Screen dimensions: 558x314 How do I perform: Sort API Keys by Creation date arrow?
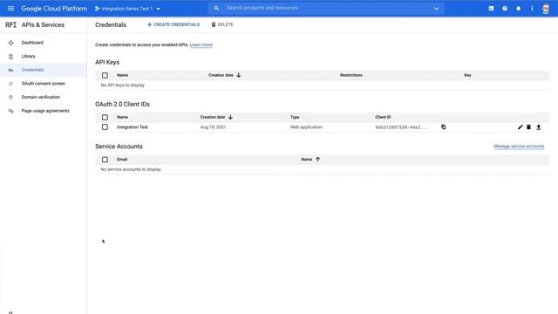pos(238,75)
